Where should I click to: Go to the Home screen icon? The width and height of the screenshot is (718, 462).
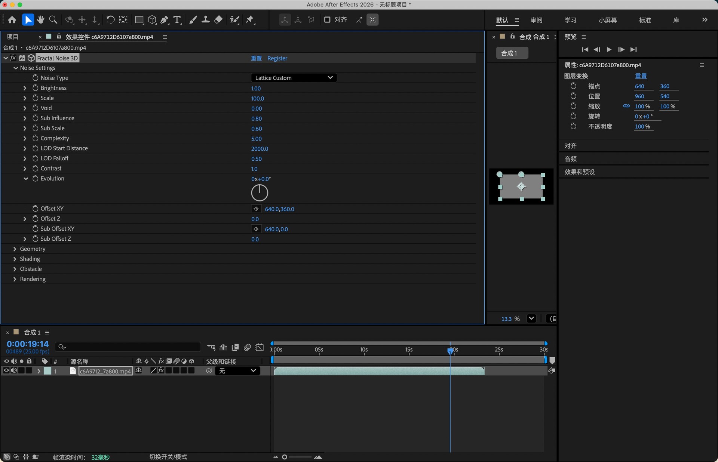point(12,20)
